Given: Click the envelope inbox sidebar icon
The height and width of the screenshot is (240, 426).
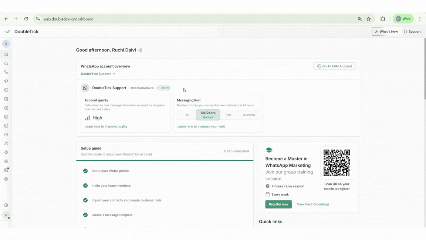Looking at the screenshot, I should coord(6,90).
